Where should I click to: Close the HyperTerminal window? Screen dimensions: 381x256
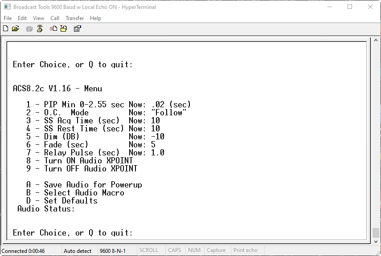tap(370, 7)
